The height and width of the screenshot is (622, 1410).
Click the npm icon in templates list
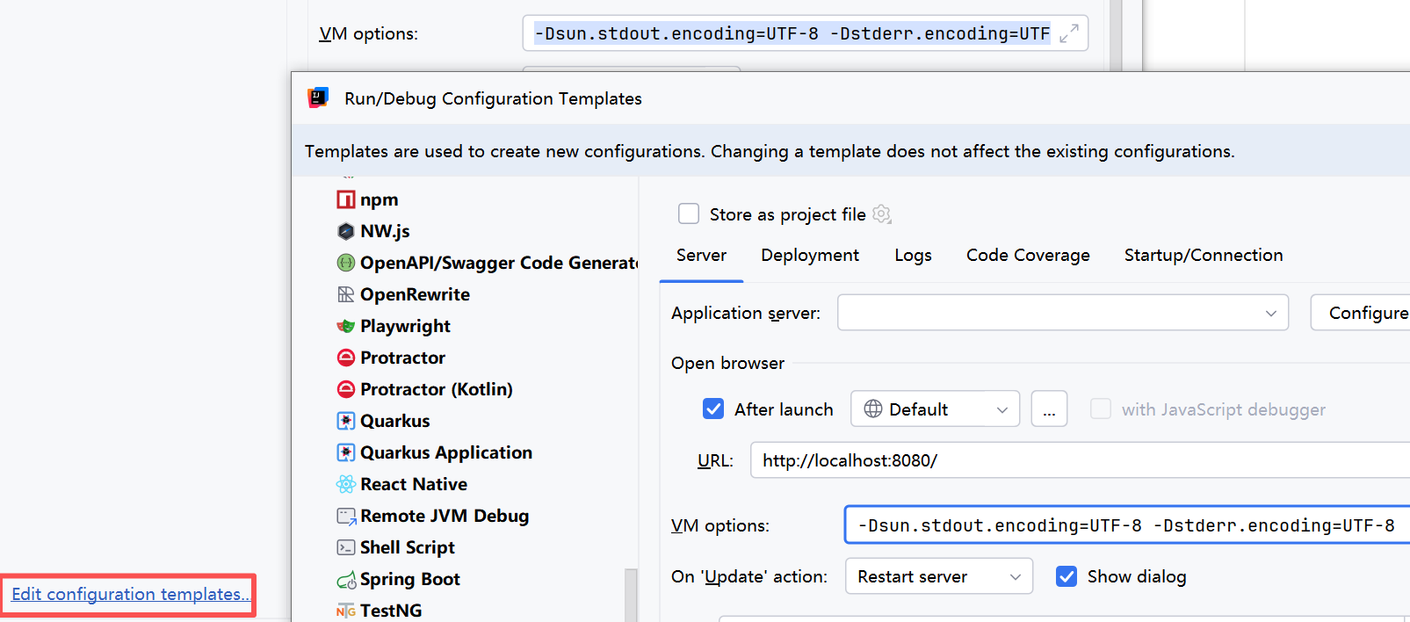coord(346,200)
